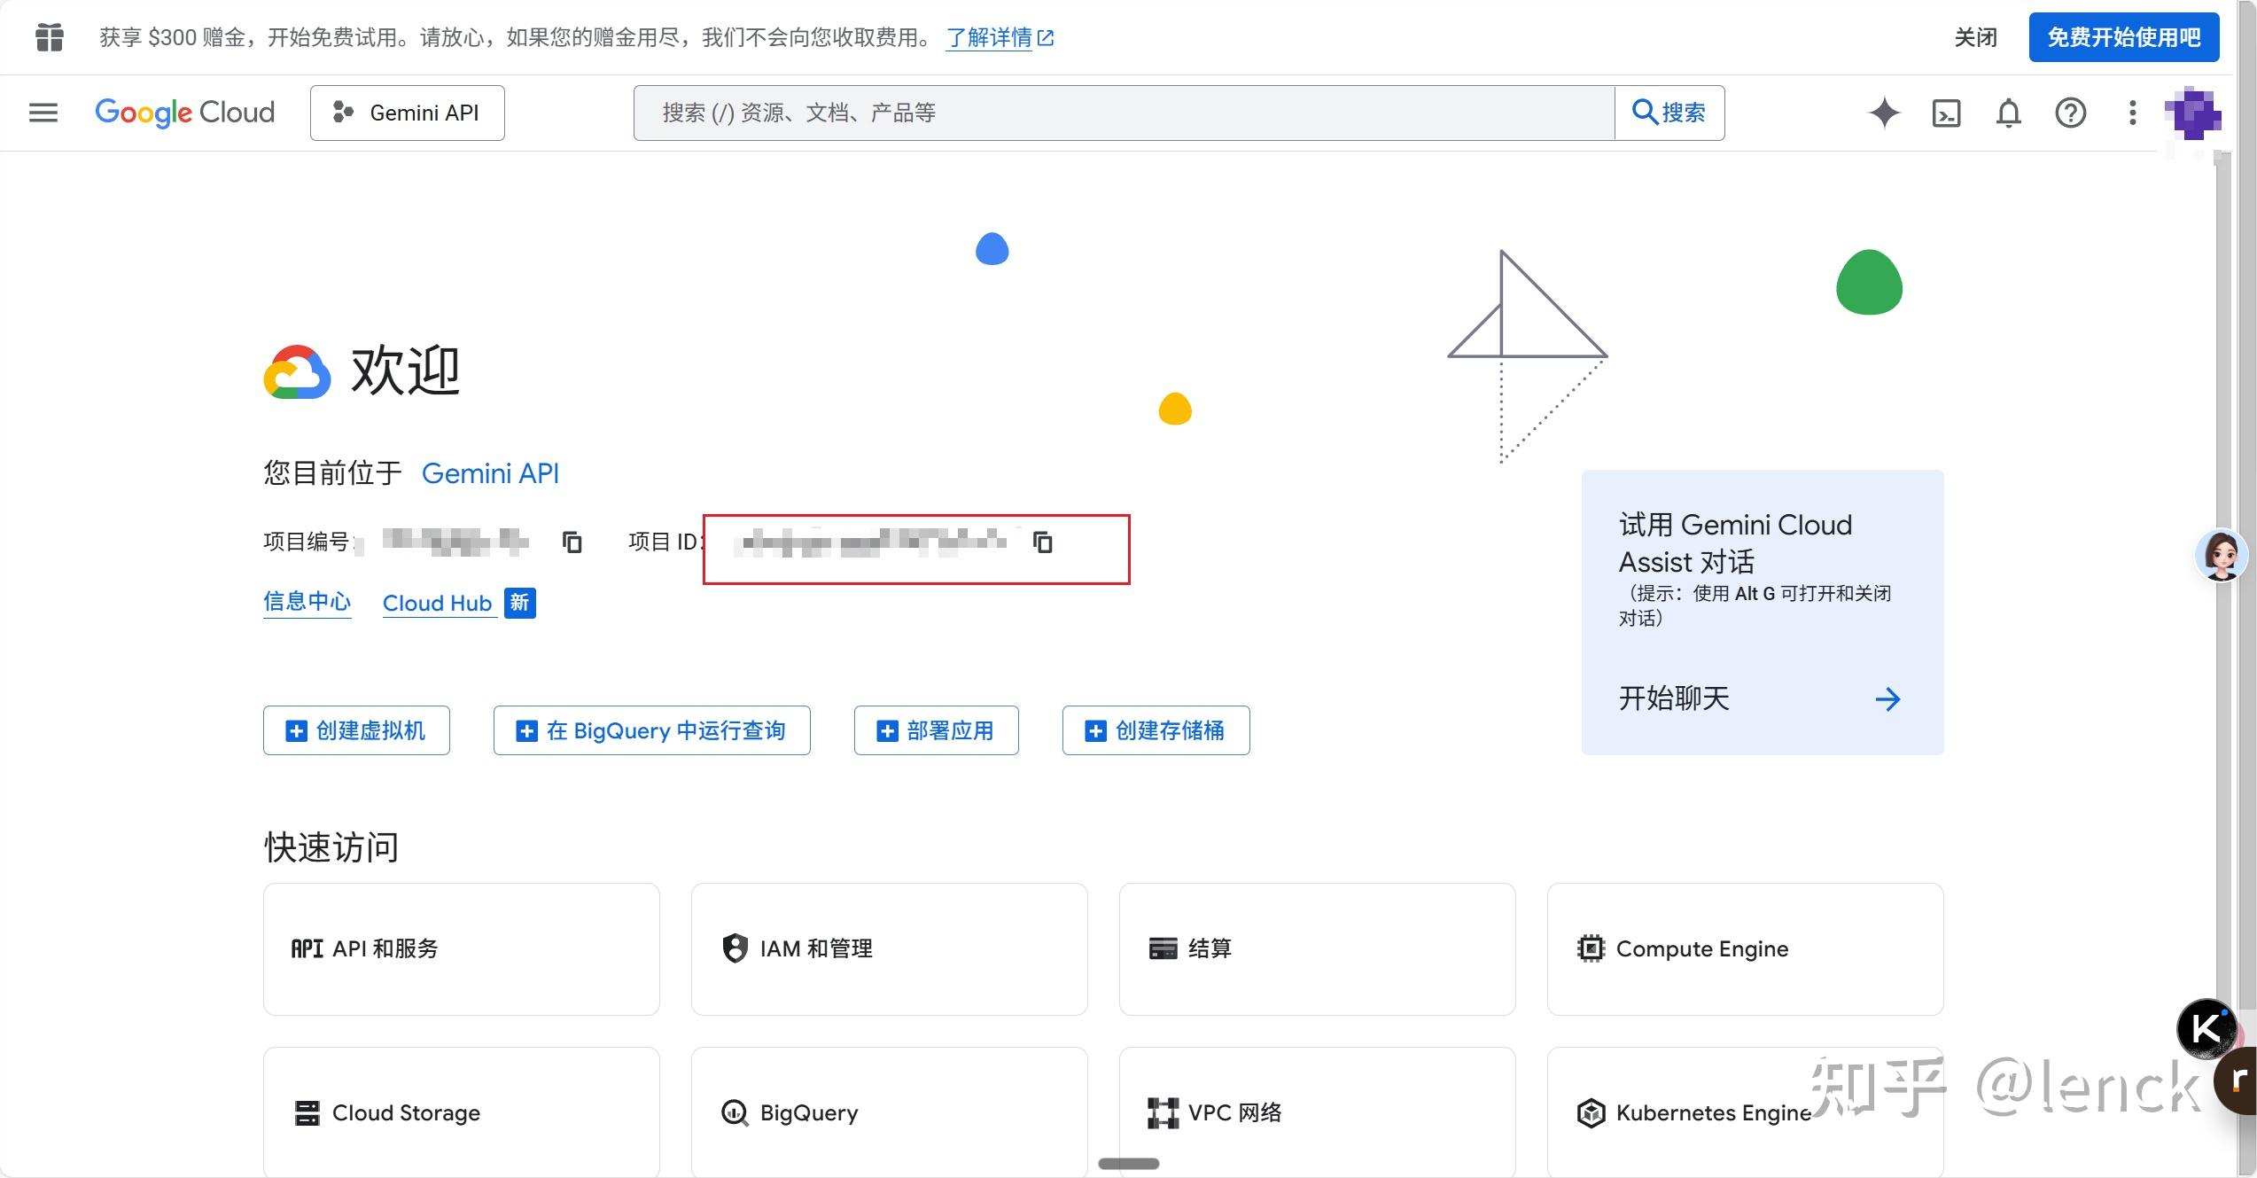The height and width of the screenshot is (1178, 2257).
Task: Click the gift icon in the promo banner
Action: pos(50,37)
